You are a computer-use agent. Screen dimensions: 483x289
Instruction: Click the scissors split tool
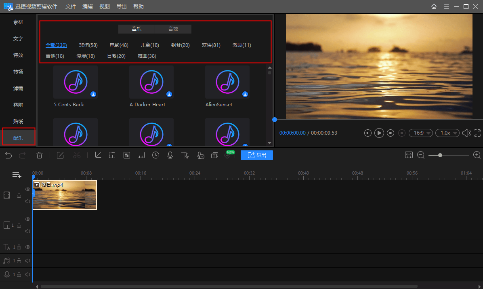[x=77, y=155]
